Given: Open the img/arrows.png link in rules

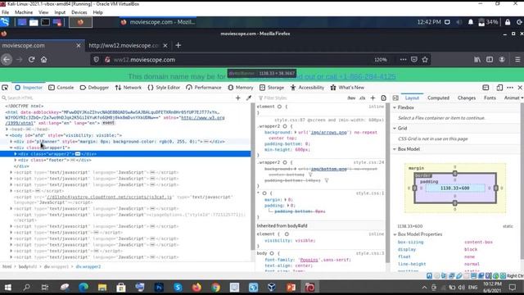Looking at the screenshot, I should pos(329,133).
